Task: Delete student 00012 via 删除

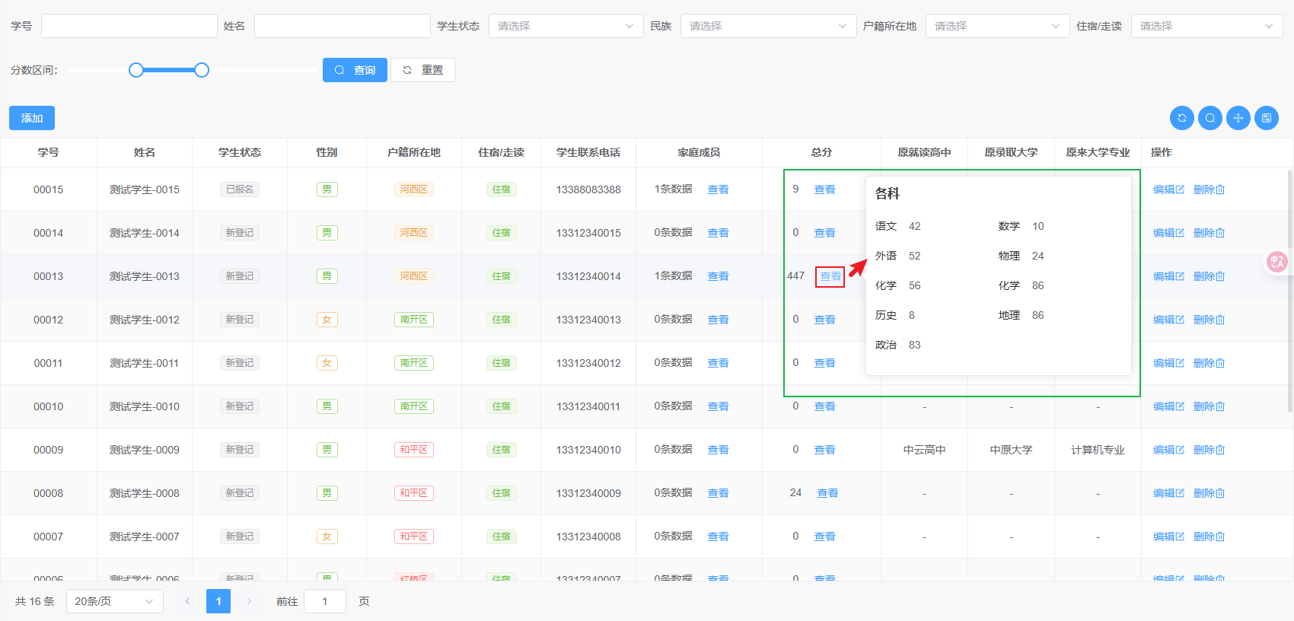Action: [x=1209, y=320]
